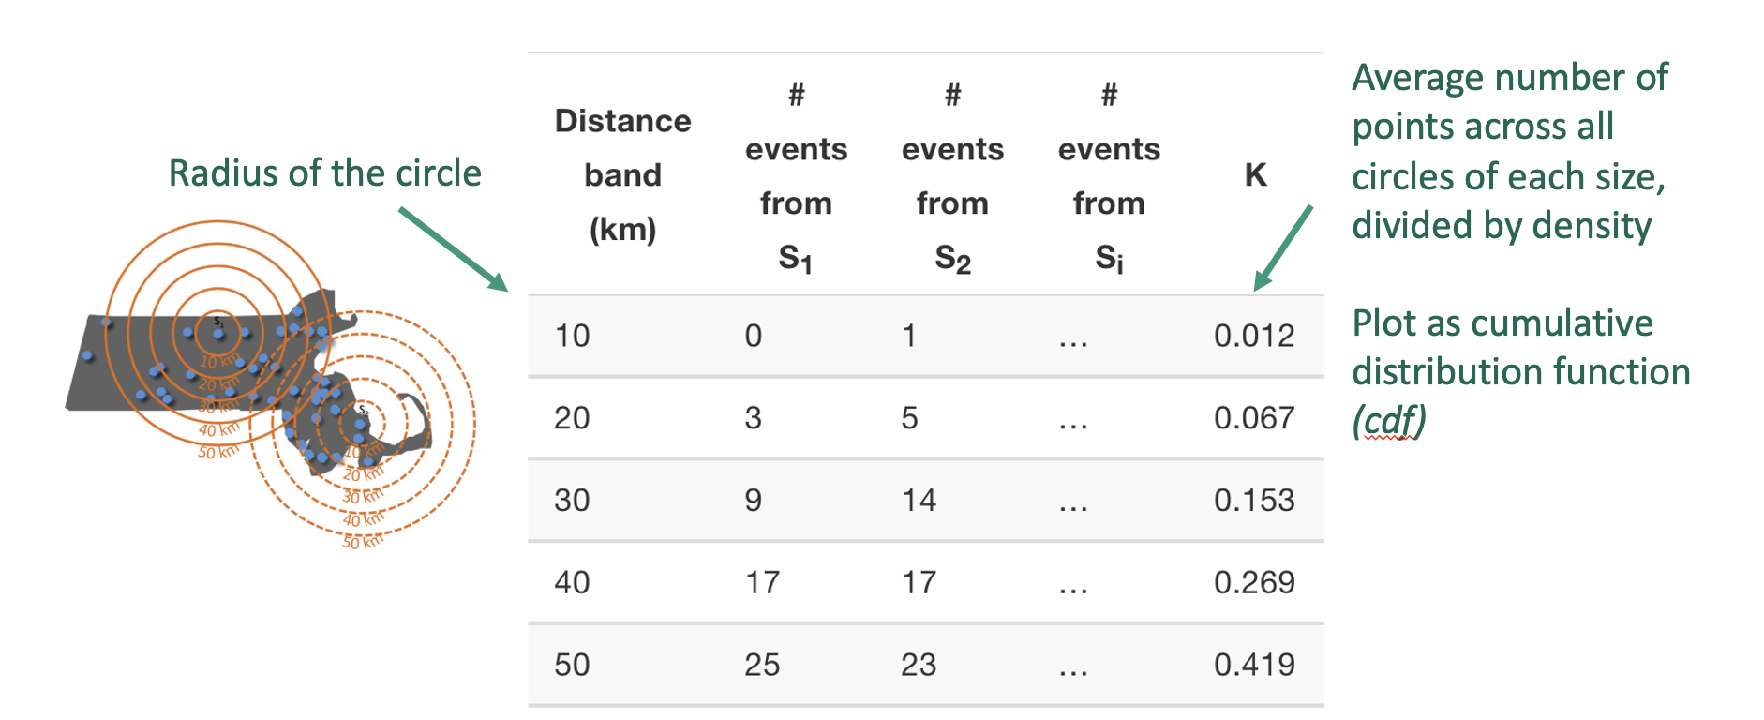Click the "Distance band (km)" column header
Screen dimensions: 1764x720
(x=622, y=175)
